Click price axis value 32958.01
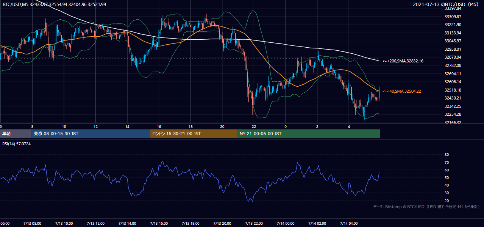484x227 pixels. click(453, 49)
